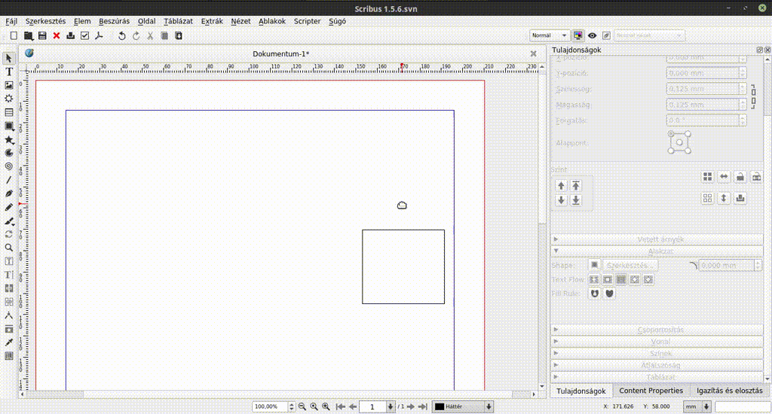The image size is (772, 414).
Task: Toggle the preview mode eye icon
Action: [x=593, y=35]
